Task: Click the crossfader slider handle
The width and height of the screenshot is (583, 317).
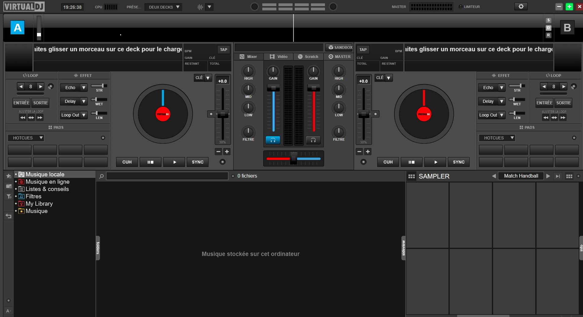Action: [x=293, y=158]
